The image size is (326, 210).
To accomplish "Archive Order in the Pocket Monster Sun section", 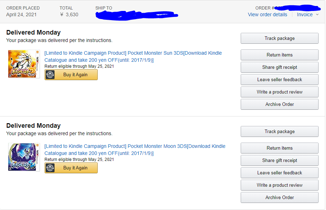I will [279, 104].
